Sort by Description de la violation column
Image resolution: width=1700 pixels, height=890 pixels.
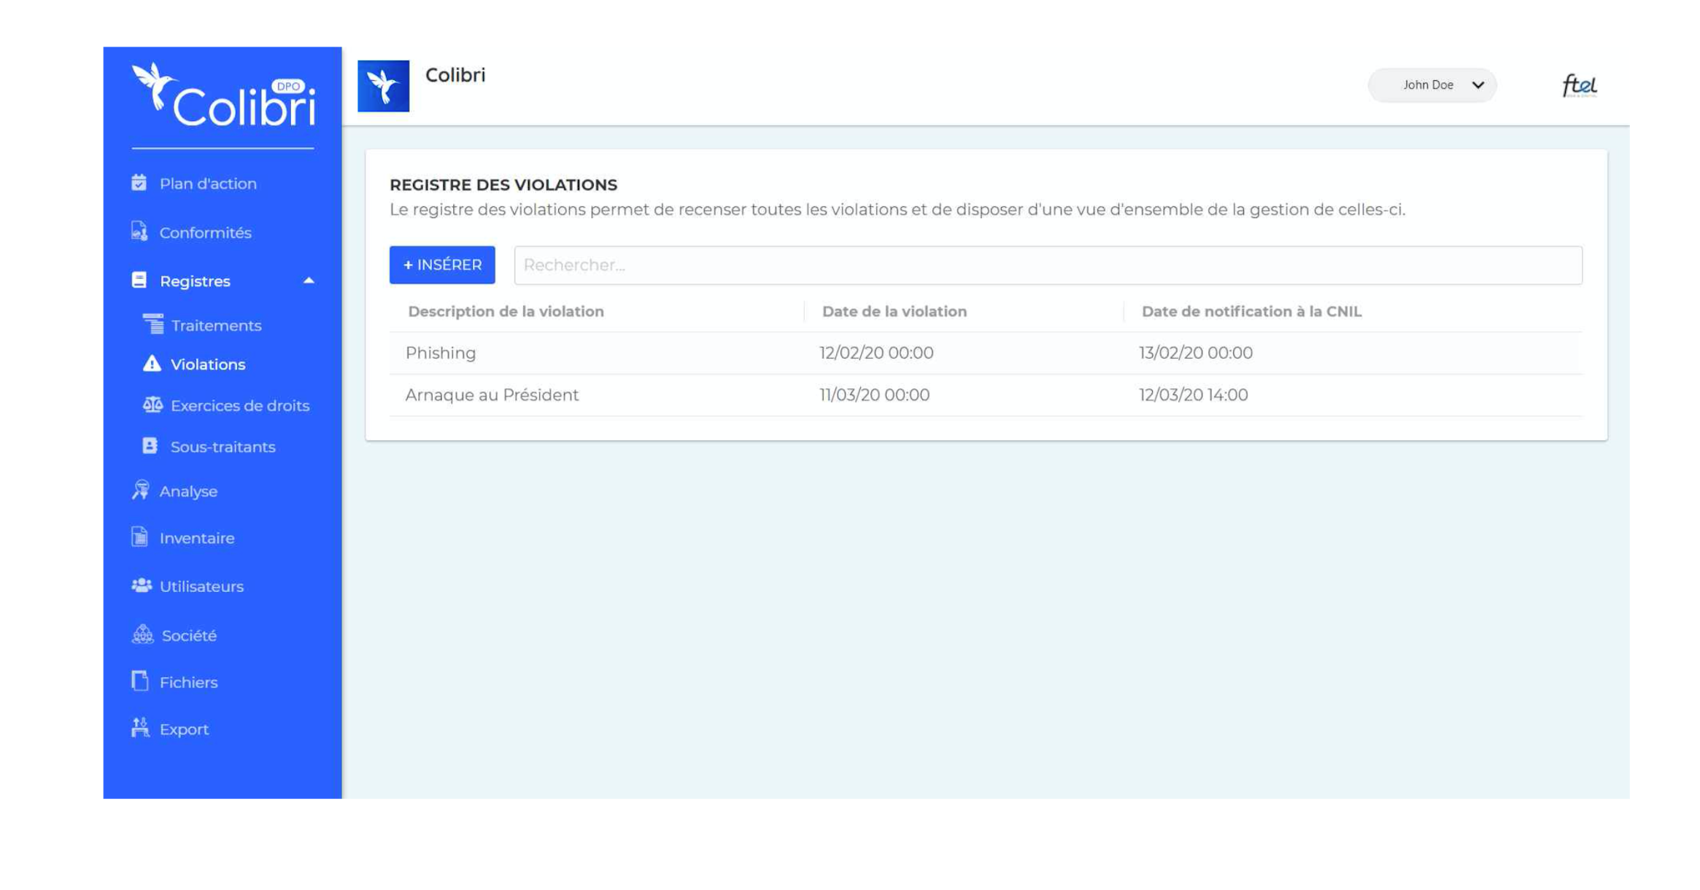point(506,311)
